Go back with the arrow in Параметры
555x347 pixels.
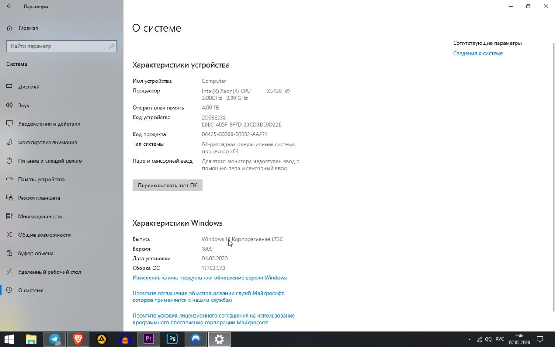9,6
